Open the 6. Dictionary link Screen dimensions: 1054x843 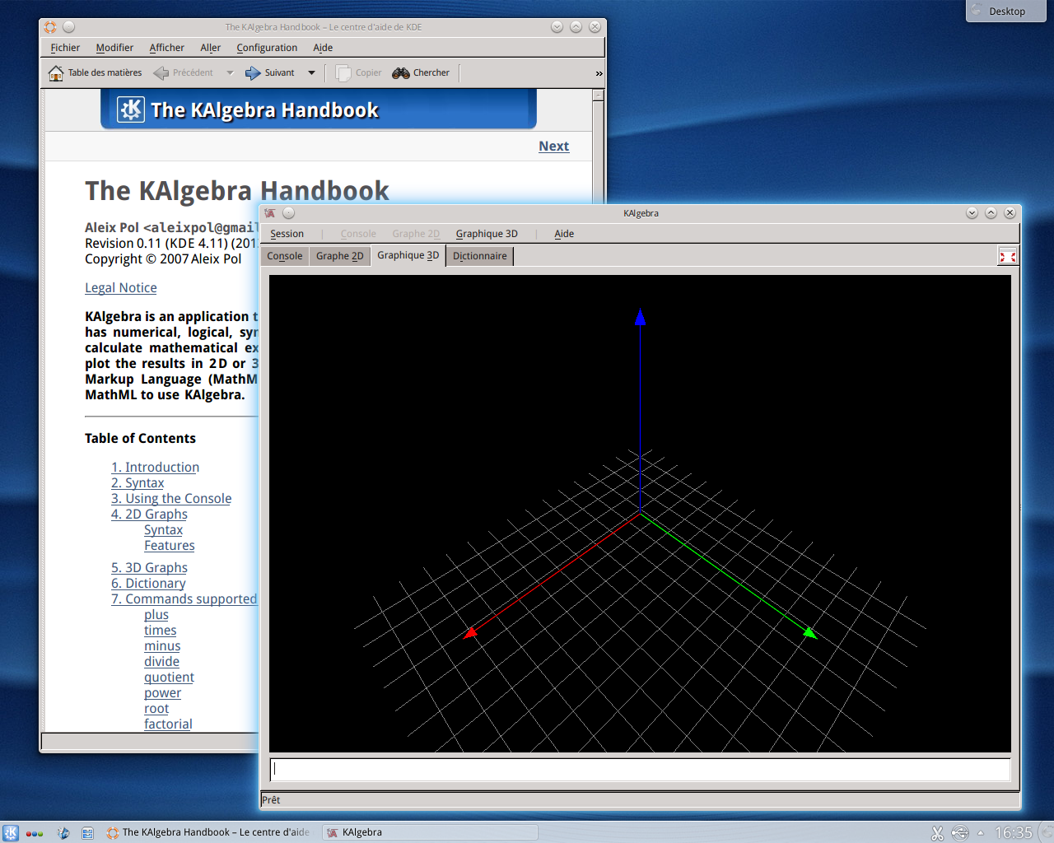pyautogui.click(x=148, y=584)
